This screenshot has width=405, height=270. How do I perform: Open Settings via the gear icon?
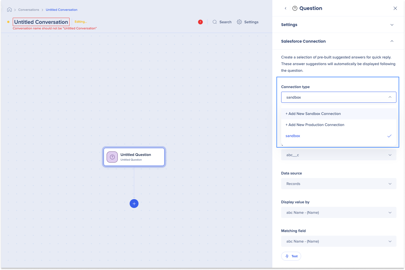pyautogui.click(x=239, y=22)
